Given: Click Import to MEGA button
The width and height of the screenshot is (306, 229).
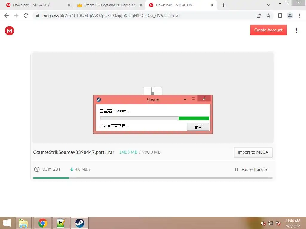Looking at the screenshot, I should tap(253, 152).
